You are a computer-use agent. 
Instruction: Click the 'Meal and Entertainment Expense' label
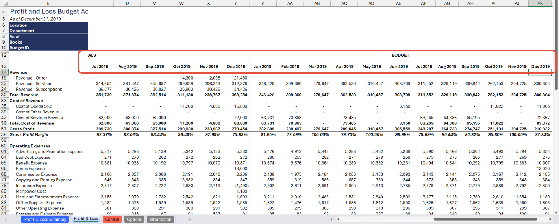(x=47, y=197)
